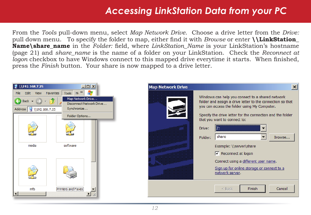Viewport: 311px width, 215px height.
Task: Click the Cancel button in dialog
Action: click(x=282, y=189)
